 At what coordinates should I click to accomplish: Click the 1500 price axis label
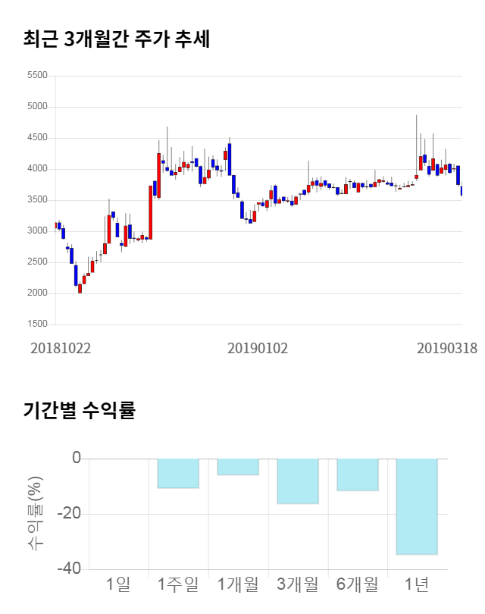click(36, 324)
